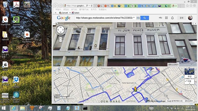This screenshot has height=111, width=198.
Task: Switch to the Wikipedia W browser tab
Action: point(134,6)
